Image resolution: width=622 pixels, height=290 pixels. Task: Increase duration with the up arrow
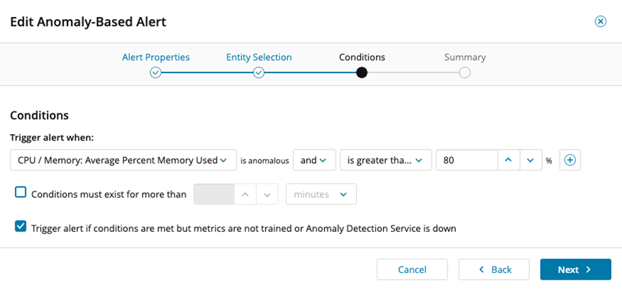pos(245,194)
